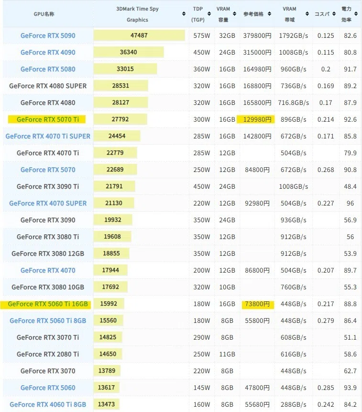Select the GeForce RTX 3070 name cell
Screen dimensions: 362x412
pyautogui.click(x=48, y=371)
